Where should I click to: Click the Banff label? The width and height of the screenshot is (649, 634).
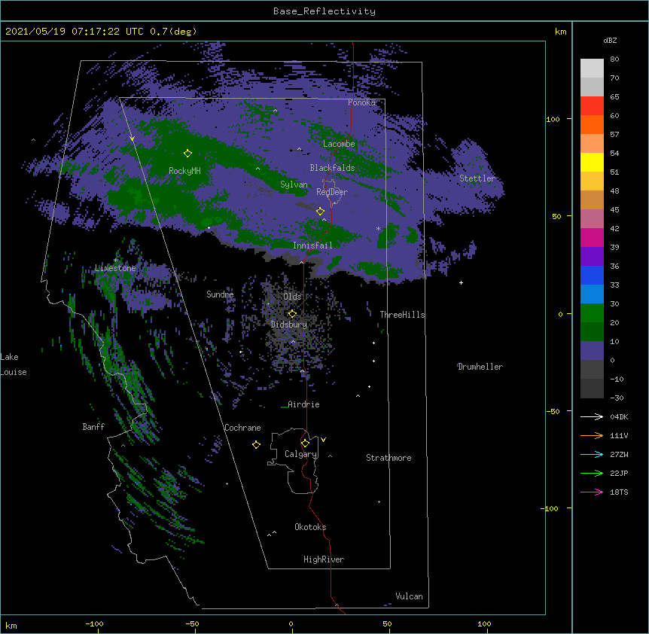point(93,427)
